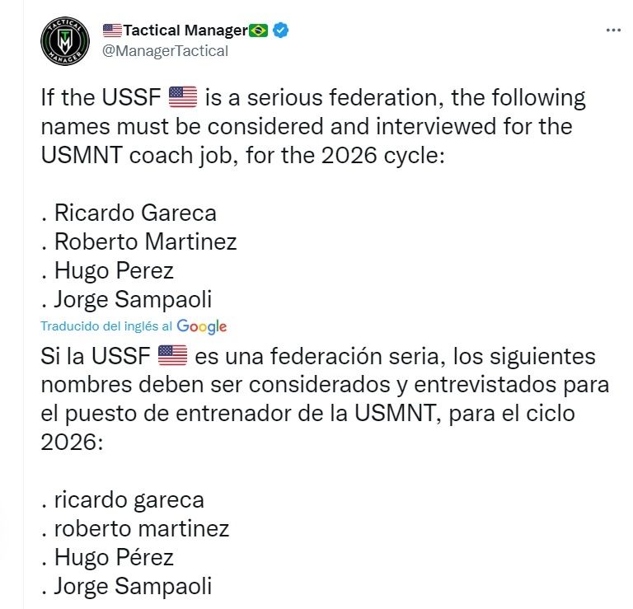This screenshot has width=633, height=609.
Task: Click "Jorge Sampaoli" in the original English list
Action: [133, 298]
